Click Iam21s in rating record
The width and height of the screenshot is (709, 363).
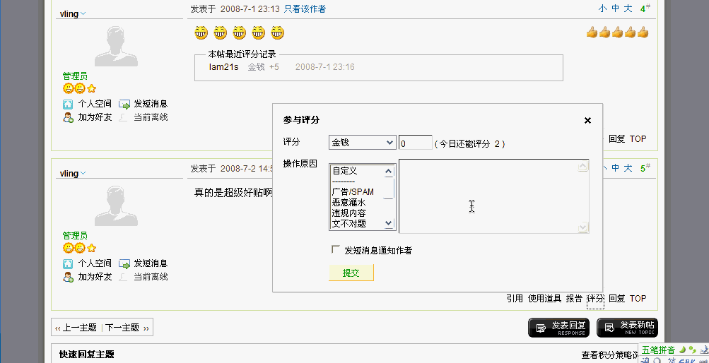point(223,67)
